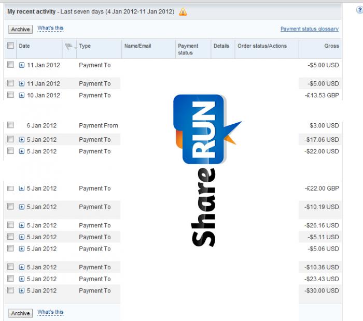Expand the -$5.06 USD transaction row

(x=22, y=249)
